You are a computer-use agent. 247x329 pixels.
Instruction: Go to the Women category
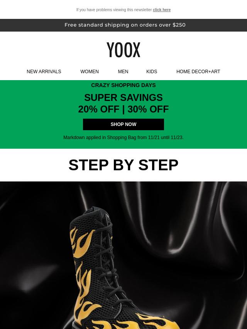pos(90,72)
